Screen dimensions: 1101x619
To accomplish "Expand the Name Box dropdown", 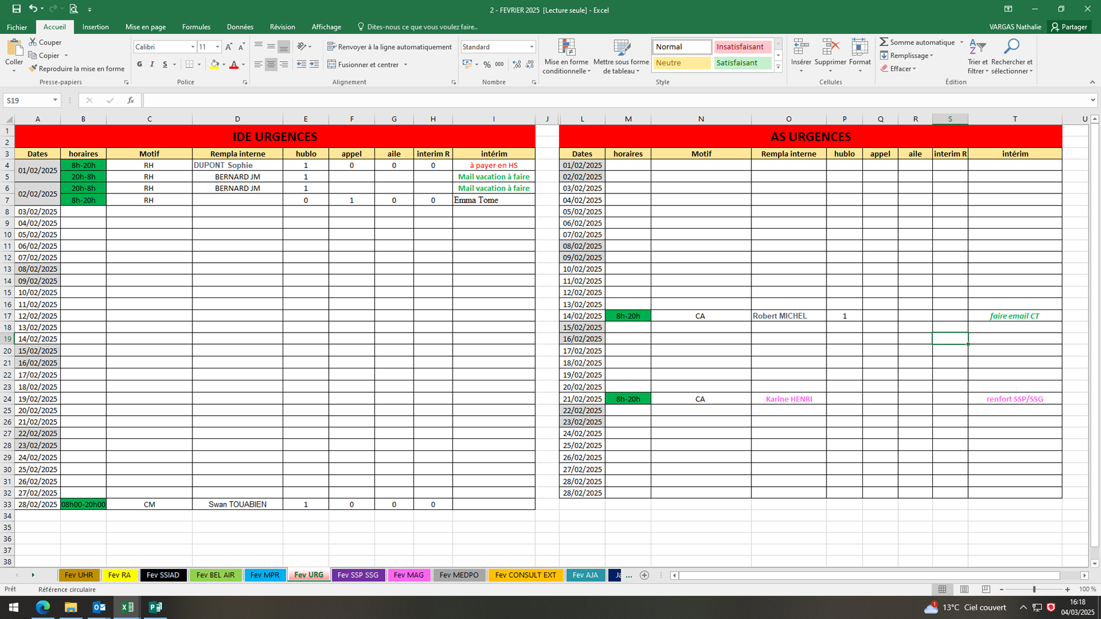I will [55, 100].
